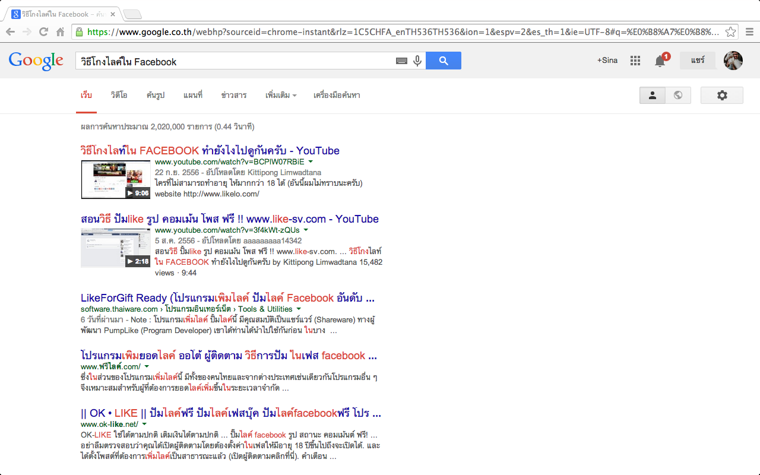The image size is (760, 475).
Task: Open a new browser tab
Action: pos(132,14)
